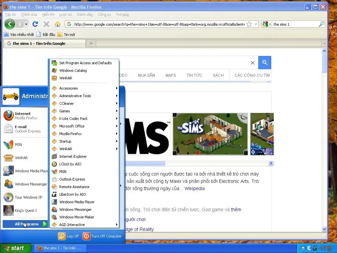The width and height of the screenshot is (337, 253).
Task: Switch to the TIN TỨC results tab
Action: pyautogui.click(x=194, y=75)
